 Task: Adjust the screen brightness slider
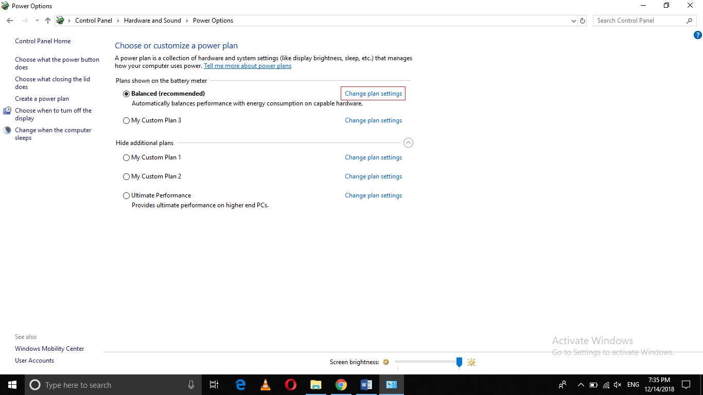[x=459, y=362]
